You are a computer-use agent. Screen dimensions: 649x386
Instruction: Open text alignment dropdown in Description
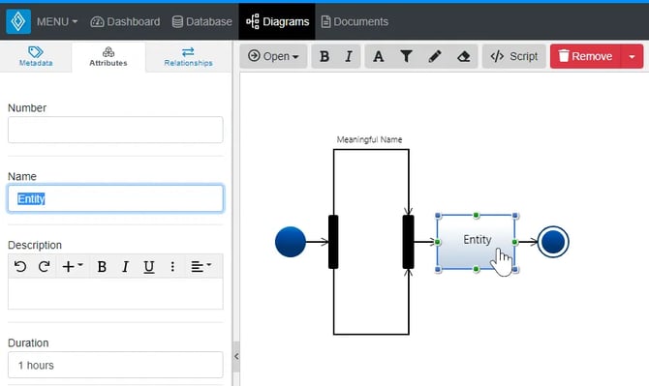[x=201, y=267]
